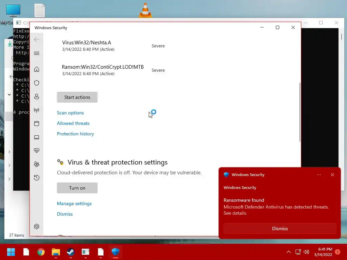Screen dimensions: 347x260
Task: Open the Home section in the sidebar
Action: pyautogui.click(x=37, y=69)
